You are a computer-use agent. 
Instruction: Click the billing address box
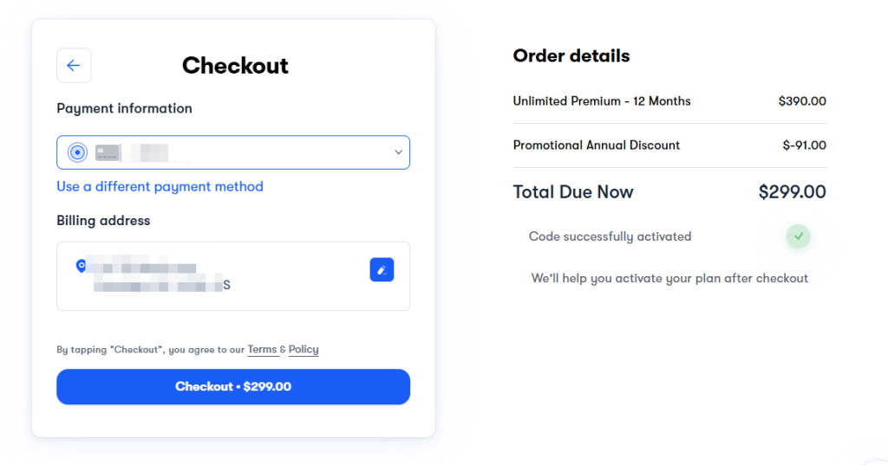pos(233,276)
